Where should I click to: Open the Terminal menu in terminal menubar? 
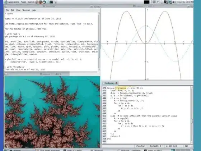pos(26,10)
